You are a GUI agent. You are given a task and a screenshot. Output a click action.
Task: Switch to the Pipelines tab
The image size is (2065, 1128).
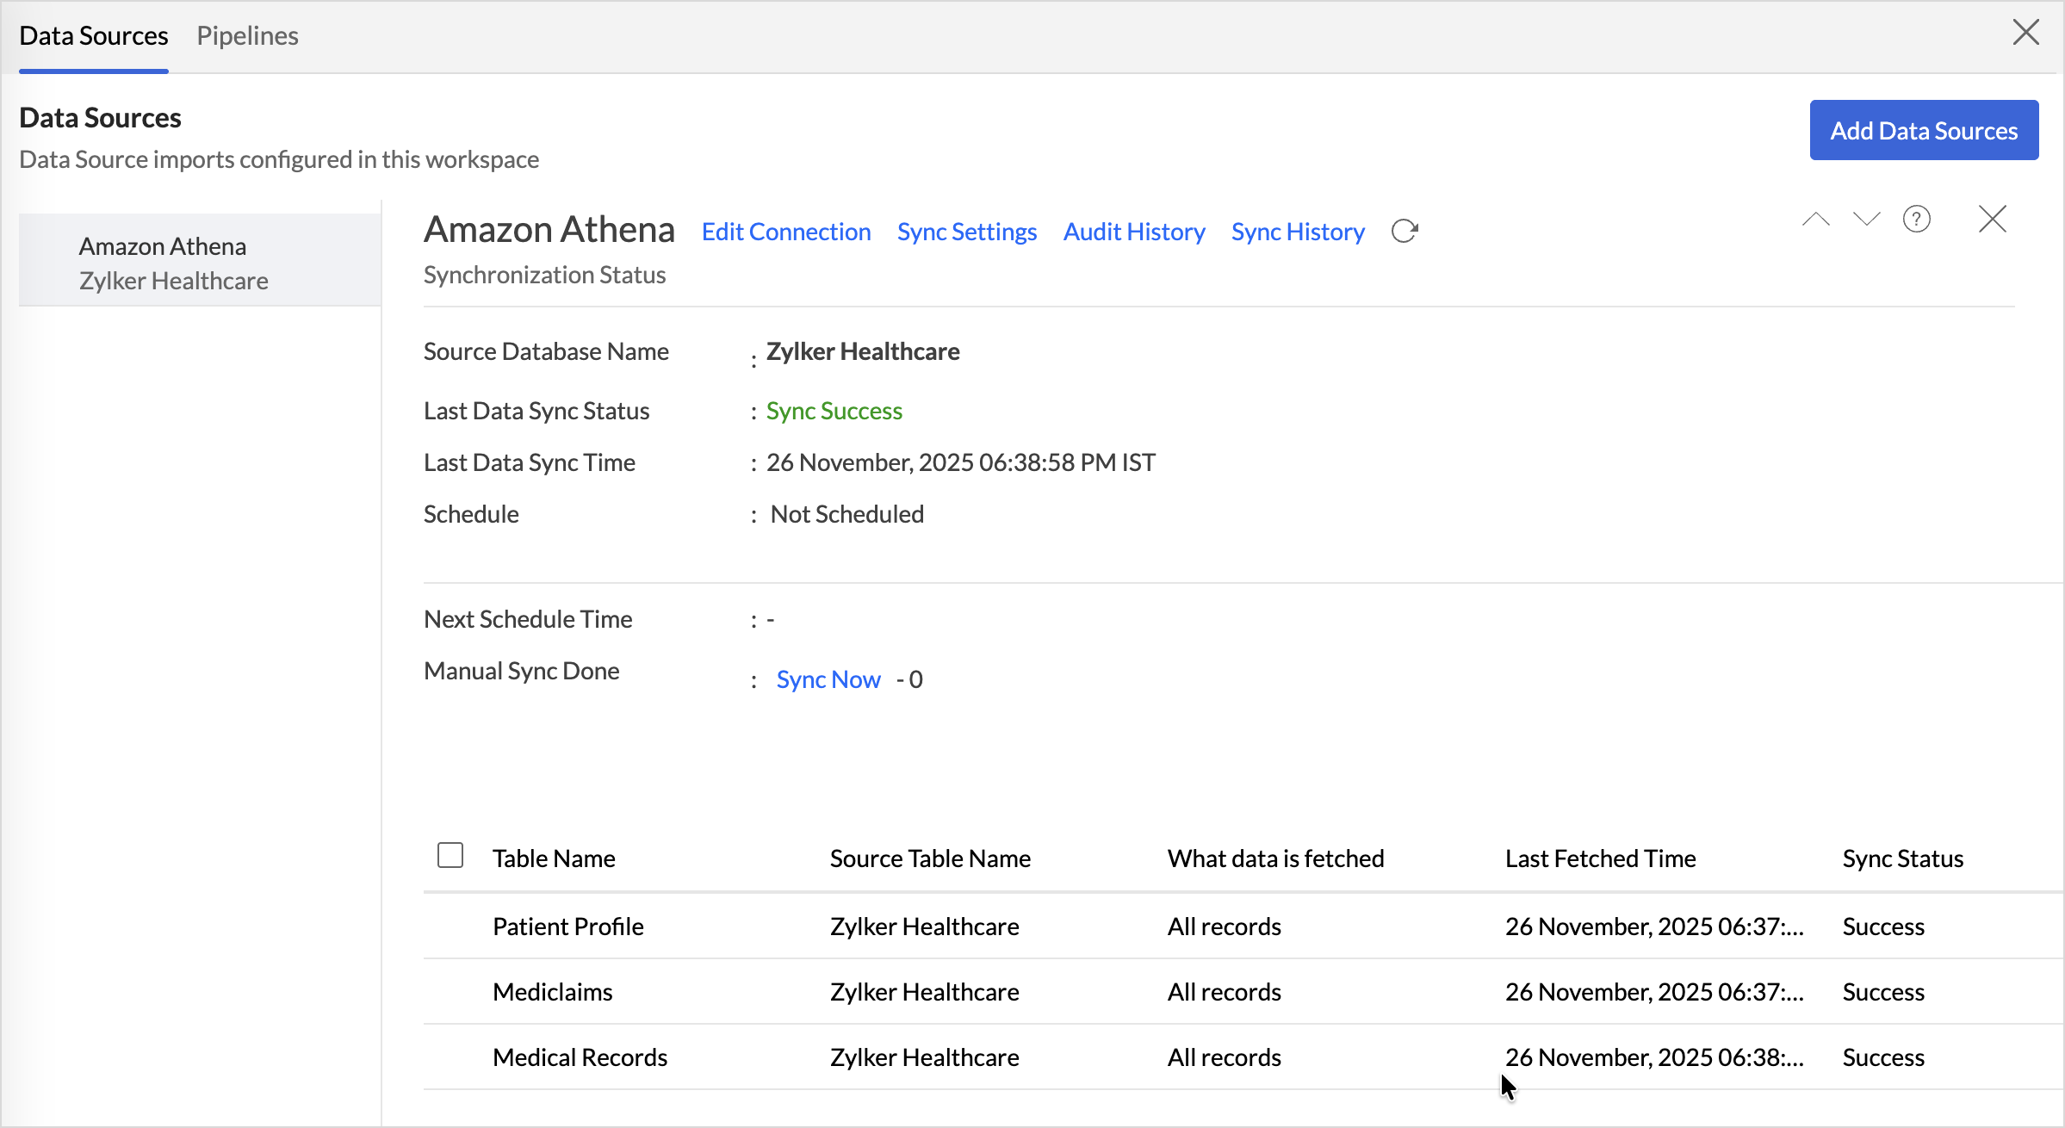(x=247, y=35)
